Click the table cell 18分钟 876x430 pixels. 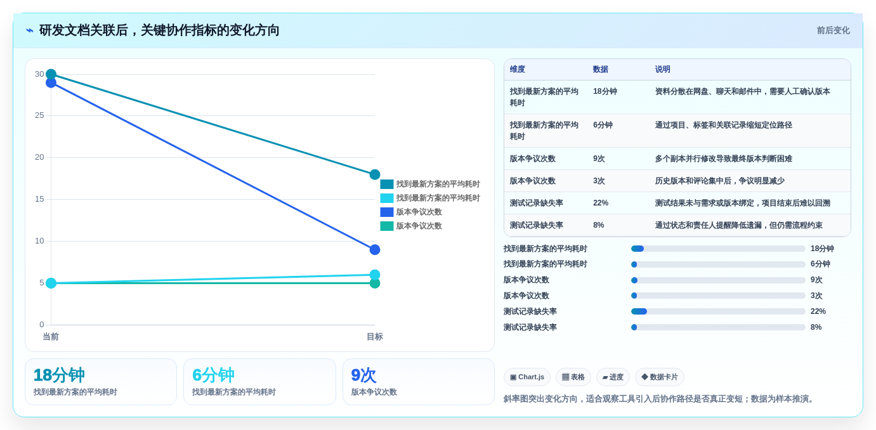click(x=605, y=91)
